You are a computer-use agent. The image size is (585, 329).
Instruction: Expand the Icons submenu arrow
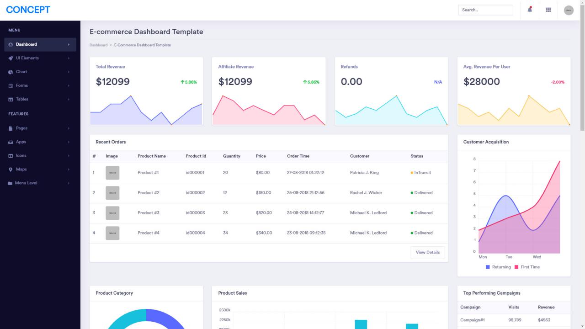(69, 156)
